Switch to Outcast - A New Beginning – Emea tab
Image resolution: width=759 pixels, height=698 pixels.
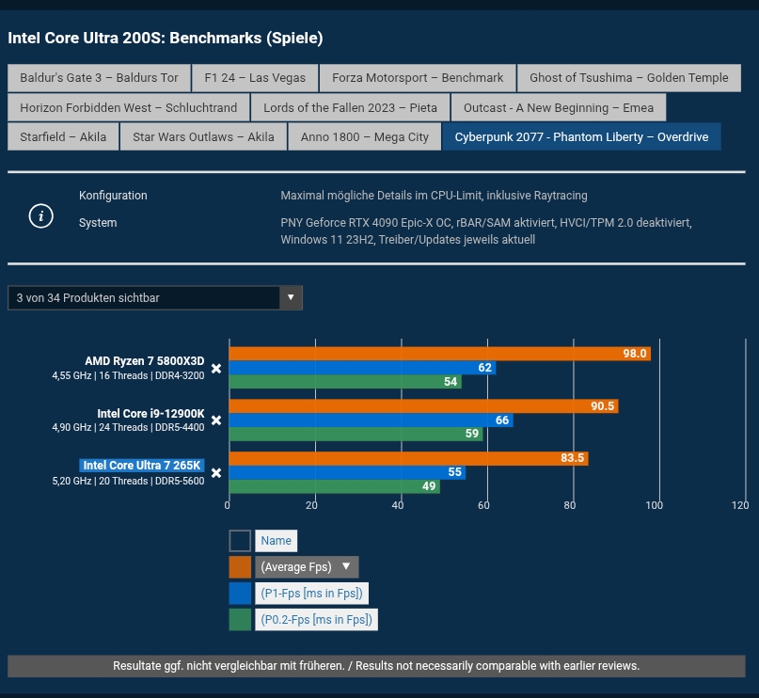click(559, 107)
